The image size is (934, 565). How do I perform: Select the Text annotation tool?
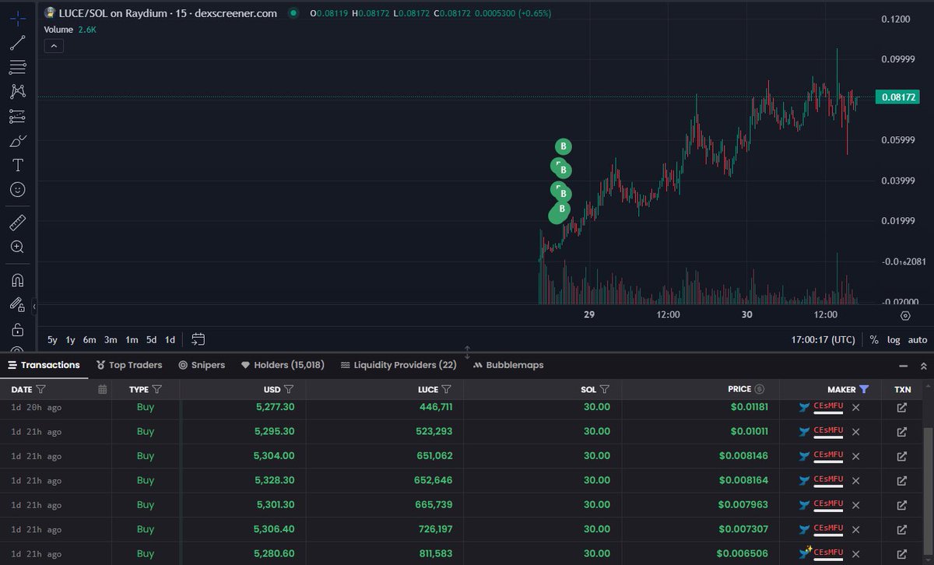pos(17,165)
